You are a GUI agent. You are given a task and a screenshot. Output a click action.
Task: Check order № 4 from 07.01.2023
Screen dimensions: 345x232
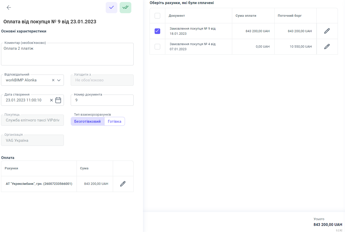(157, 47)
